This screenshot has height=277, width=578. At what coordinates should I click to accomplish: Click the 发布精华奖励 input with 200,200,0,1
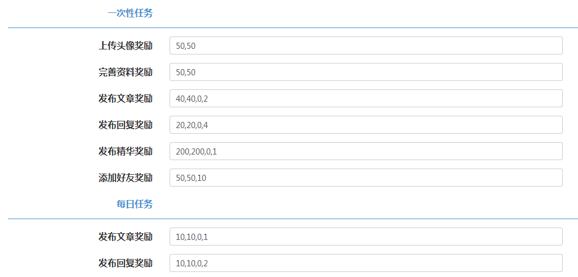(x=366, y=151)
